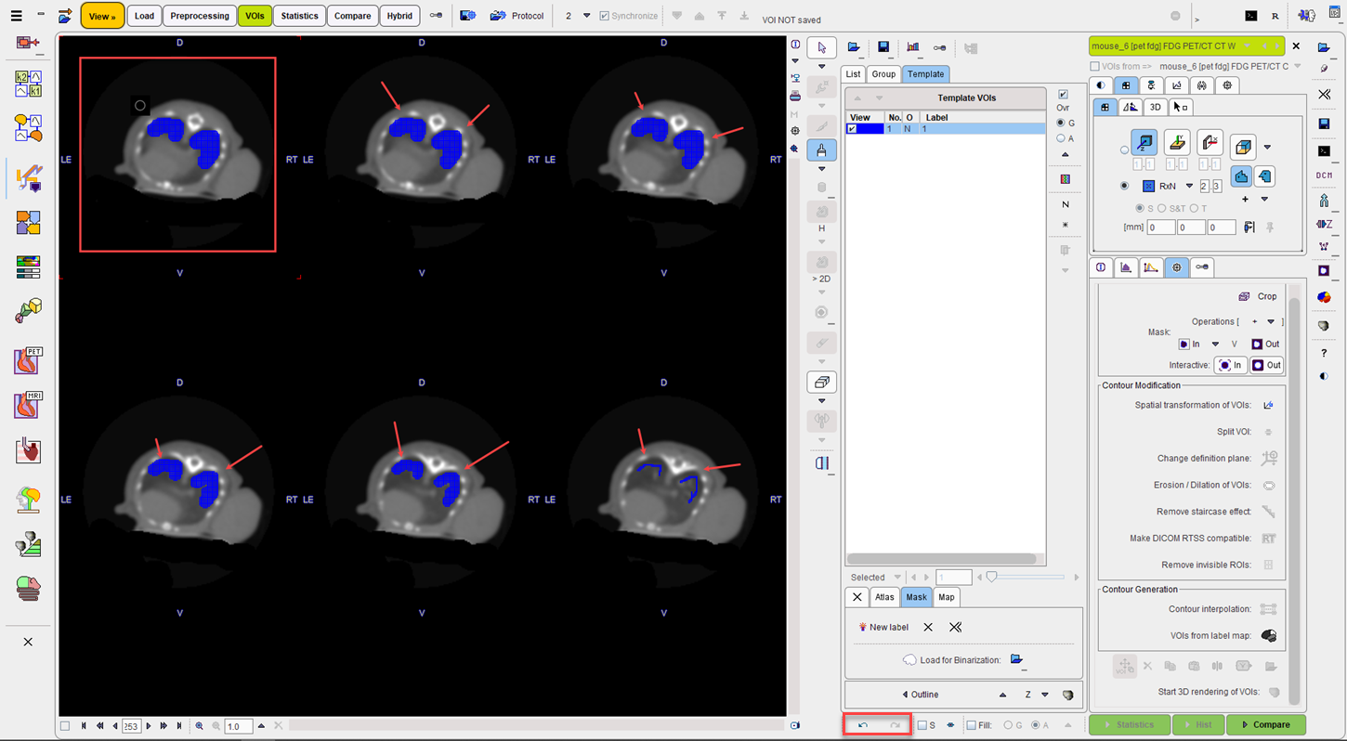Open the Load for Binarization folder icon
Image resolution: width=1347 pixels, height=741 pixels.
pyautogui.click(x=1016, y=660)
